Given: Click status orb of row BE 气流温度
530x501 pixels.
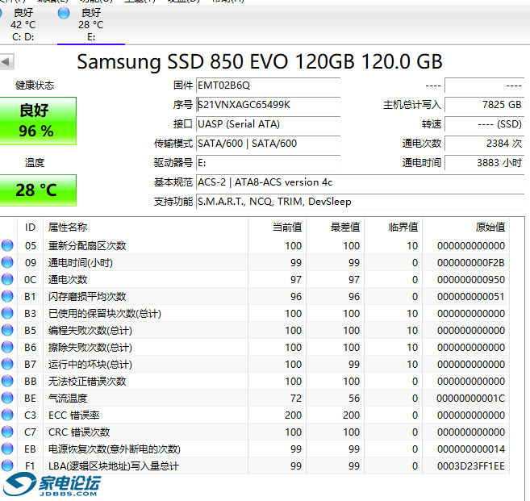Looking at the screenshot, I should tap(7, 398).
